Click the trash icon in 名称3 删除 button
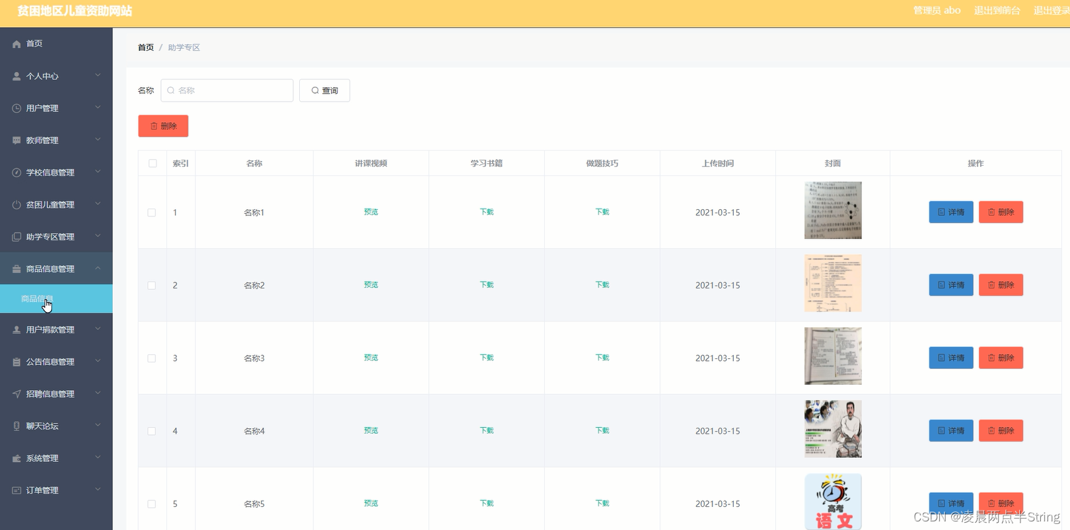 (991, 358)
